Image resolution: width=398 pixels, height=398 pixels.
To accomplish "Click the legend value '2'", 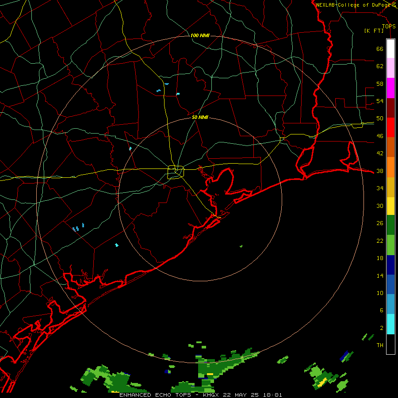I will (382, 328).
